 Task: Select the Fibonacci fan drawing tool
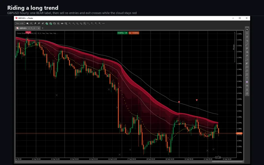point(247,52)
